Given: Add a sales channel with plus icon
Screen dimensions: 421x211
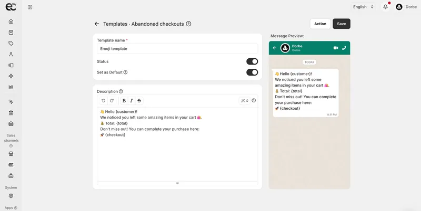Looking at the screenshot, I should [x=11, y=146].
